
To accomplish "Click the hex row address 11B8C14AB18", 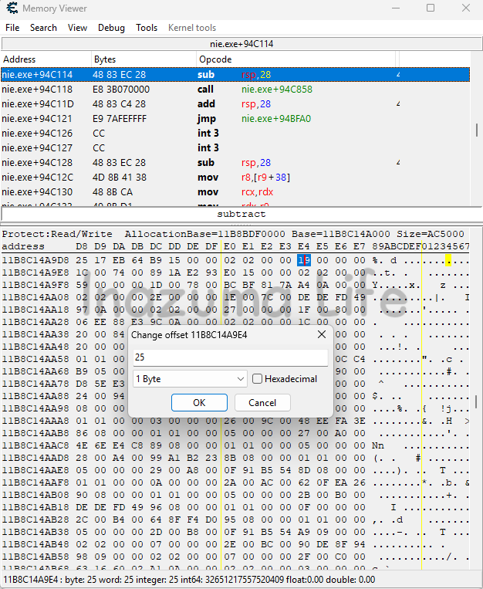I will point(35,507).
